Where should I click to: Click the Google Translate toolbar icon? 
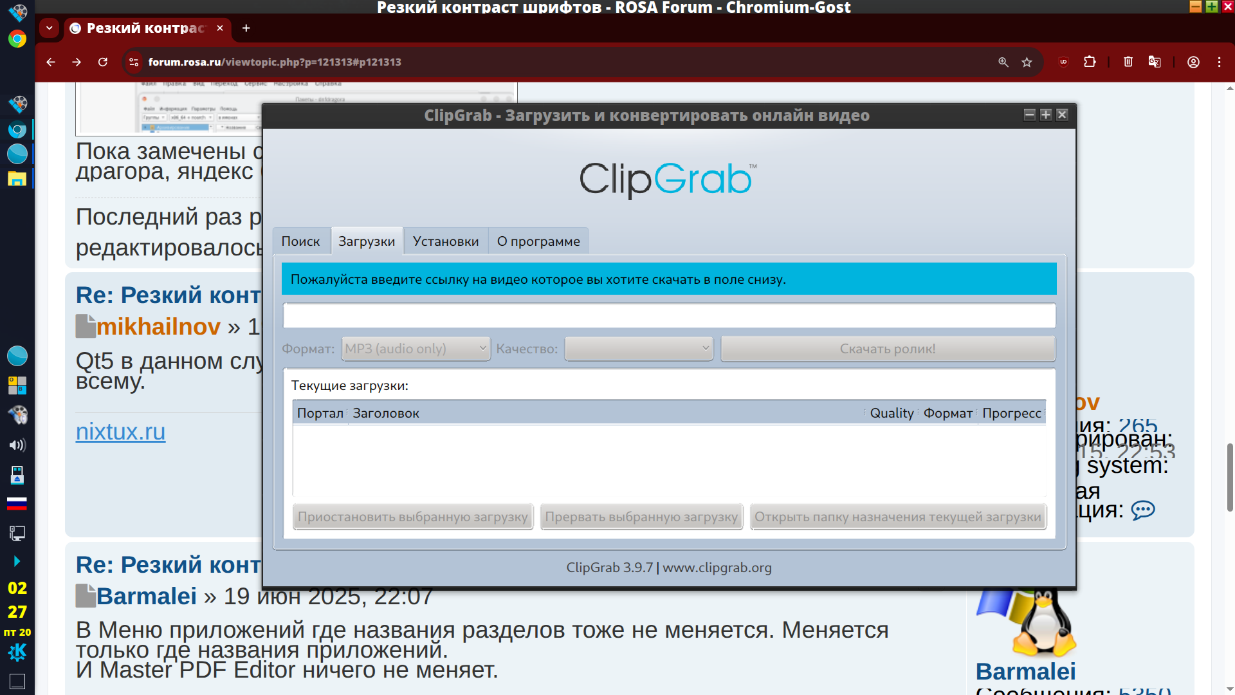(x=1155, y=62)
